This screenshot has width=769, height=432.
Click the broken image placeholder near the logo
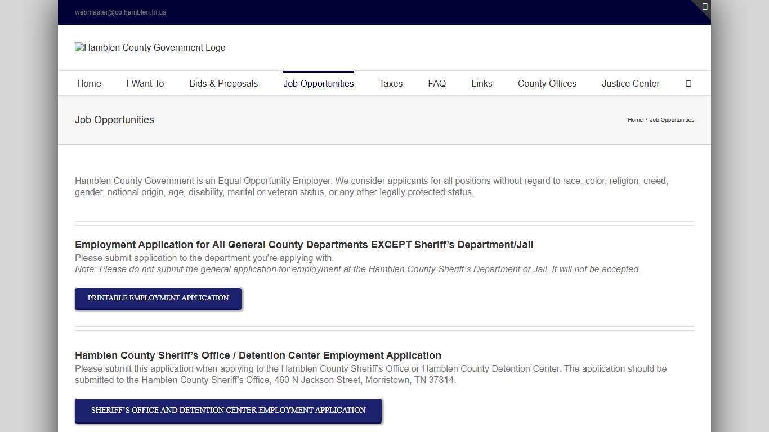tap(79, 47)
